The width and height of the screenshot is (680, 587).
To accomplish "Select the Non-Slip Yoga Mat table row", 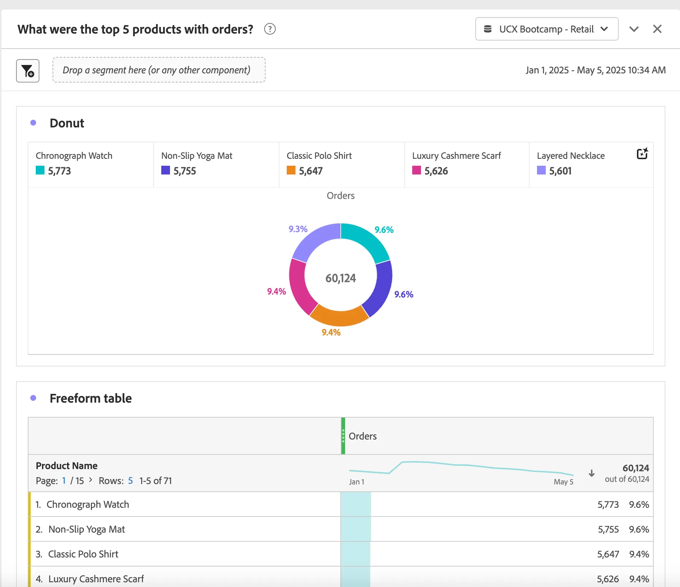I will coord(341,529).
